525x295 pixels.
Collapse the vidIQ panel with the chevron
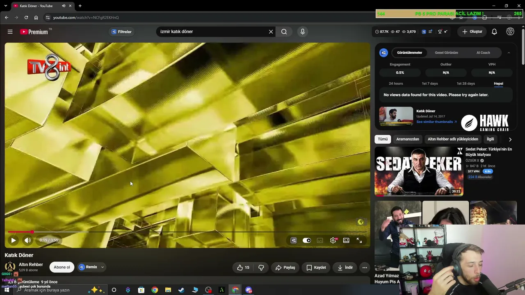509,52
